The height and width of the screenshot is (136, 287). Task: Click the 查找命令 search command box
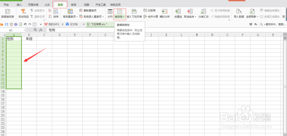pyautogui.click(x=273, y=24)
